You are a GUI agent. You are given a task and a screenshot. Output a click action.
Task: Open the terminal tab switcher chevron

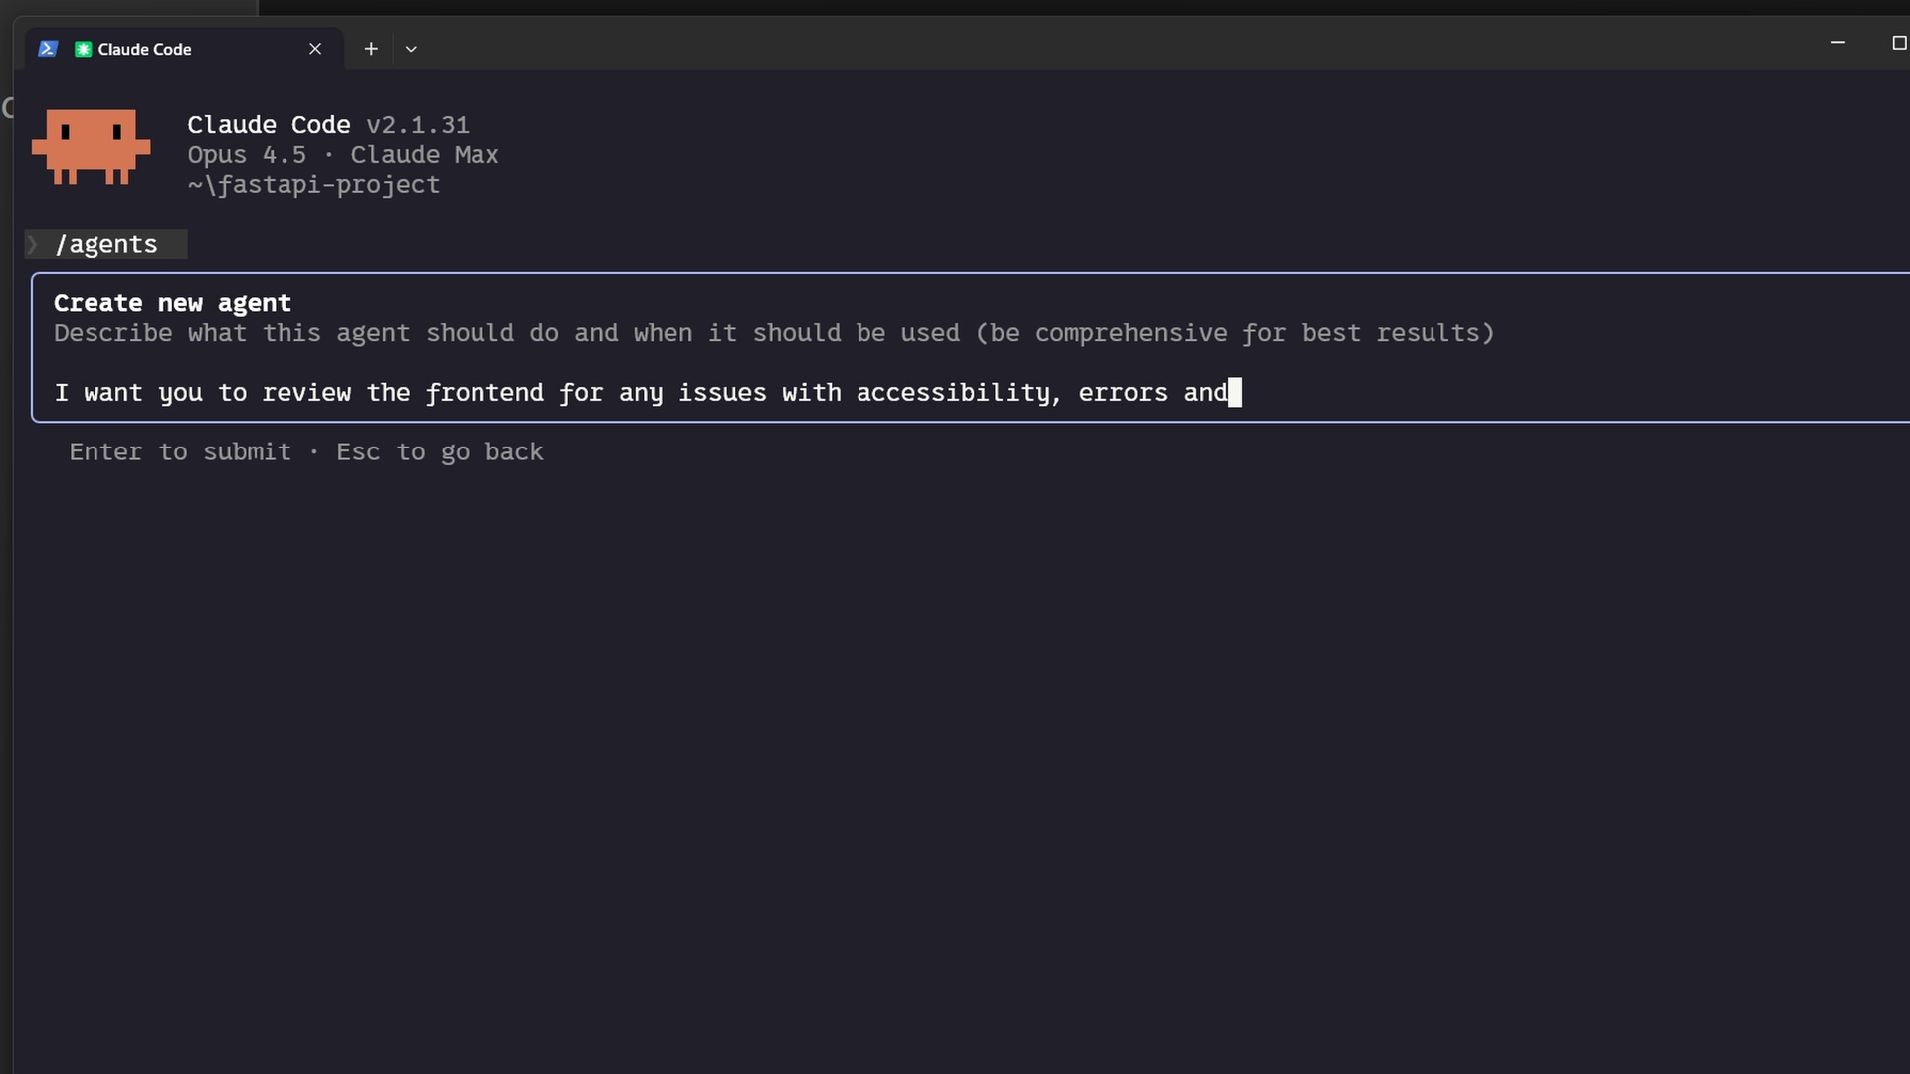[x=412, y=48]
